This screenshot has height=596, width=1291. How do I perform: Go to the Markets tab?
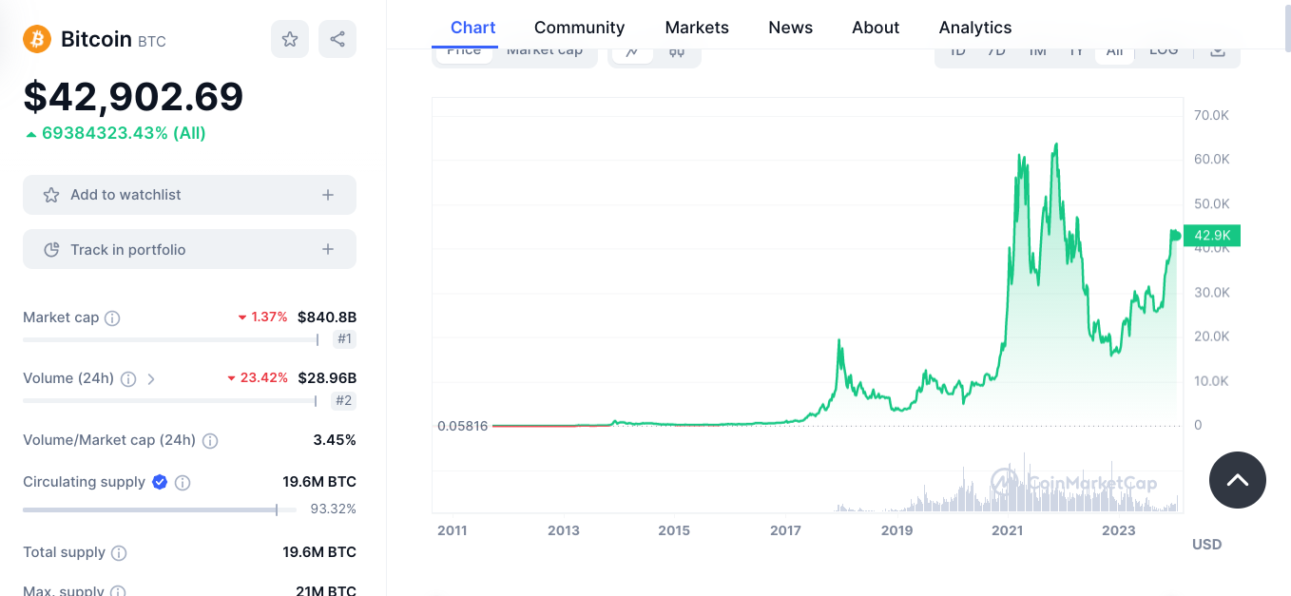pos(697,28)
